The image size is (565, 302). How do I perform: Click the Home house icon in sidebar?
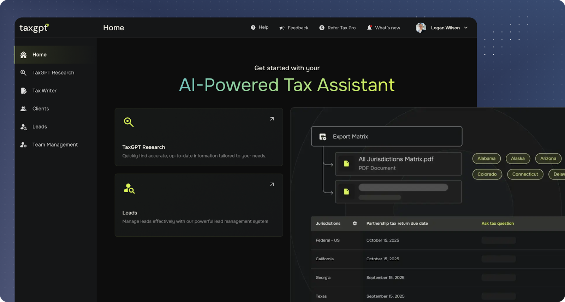click(23, 55)
